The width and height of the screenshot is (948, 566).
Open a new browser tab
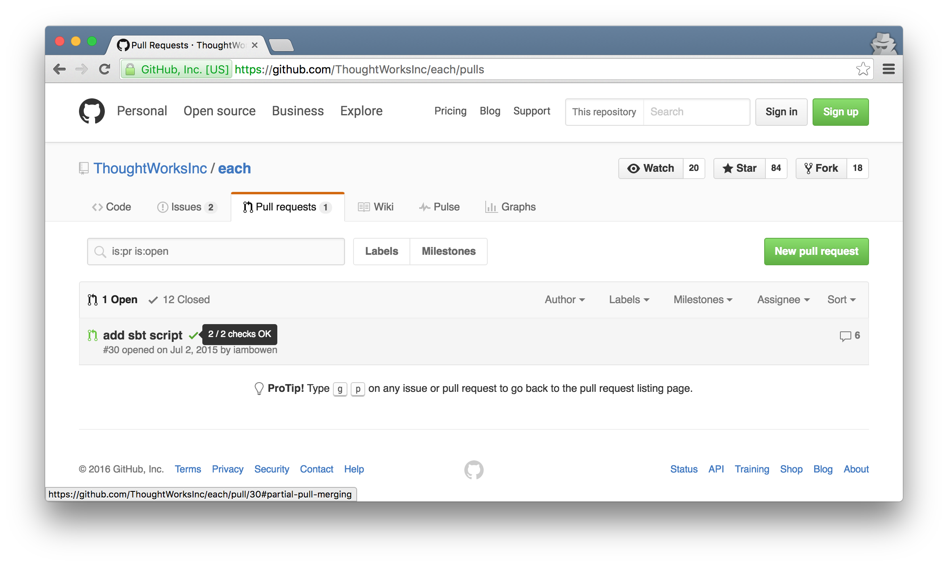click(x=281, y=45)
